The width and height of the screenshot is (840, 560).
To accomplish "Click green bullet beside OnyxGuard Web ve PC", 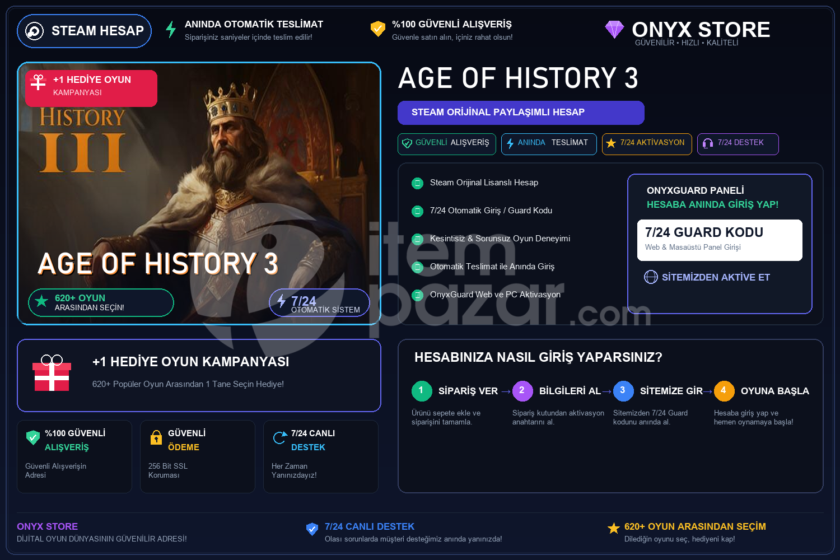I will (417, 295).
